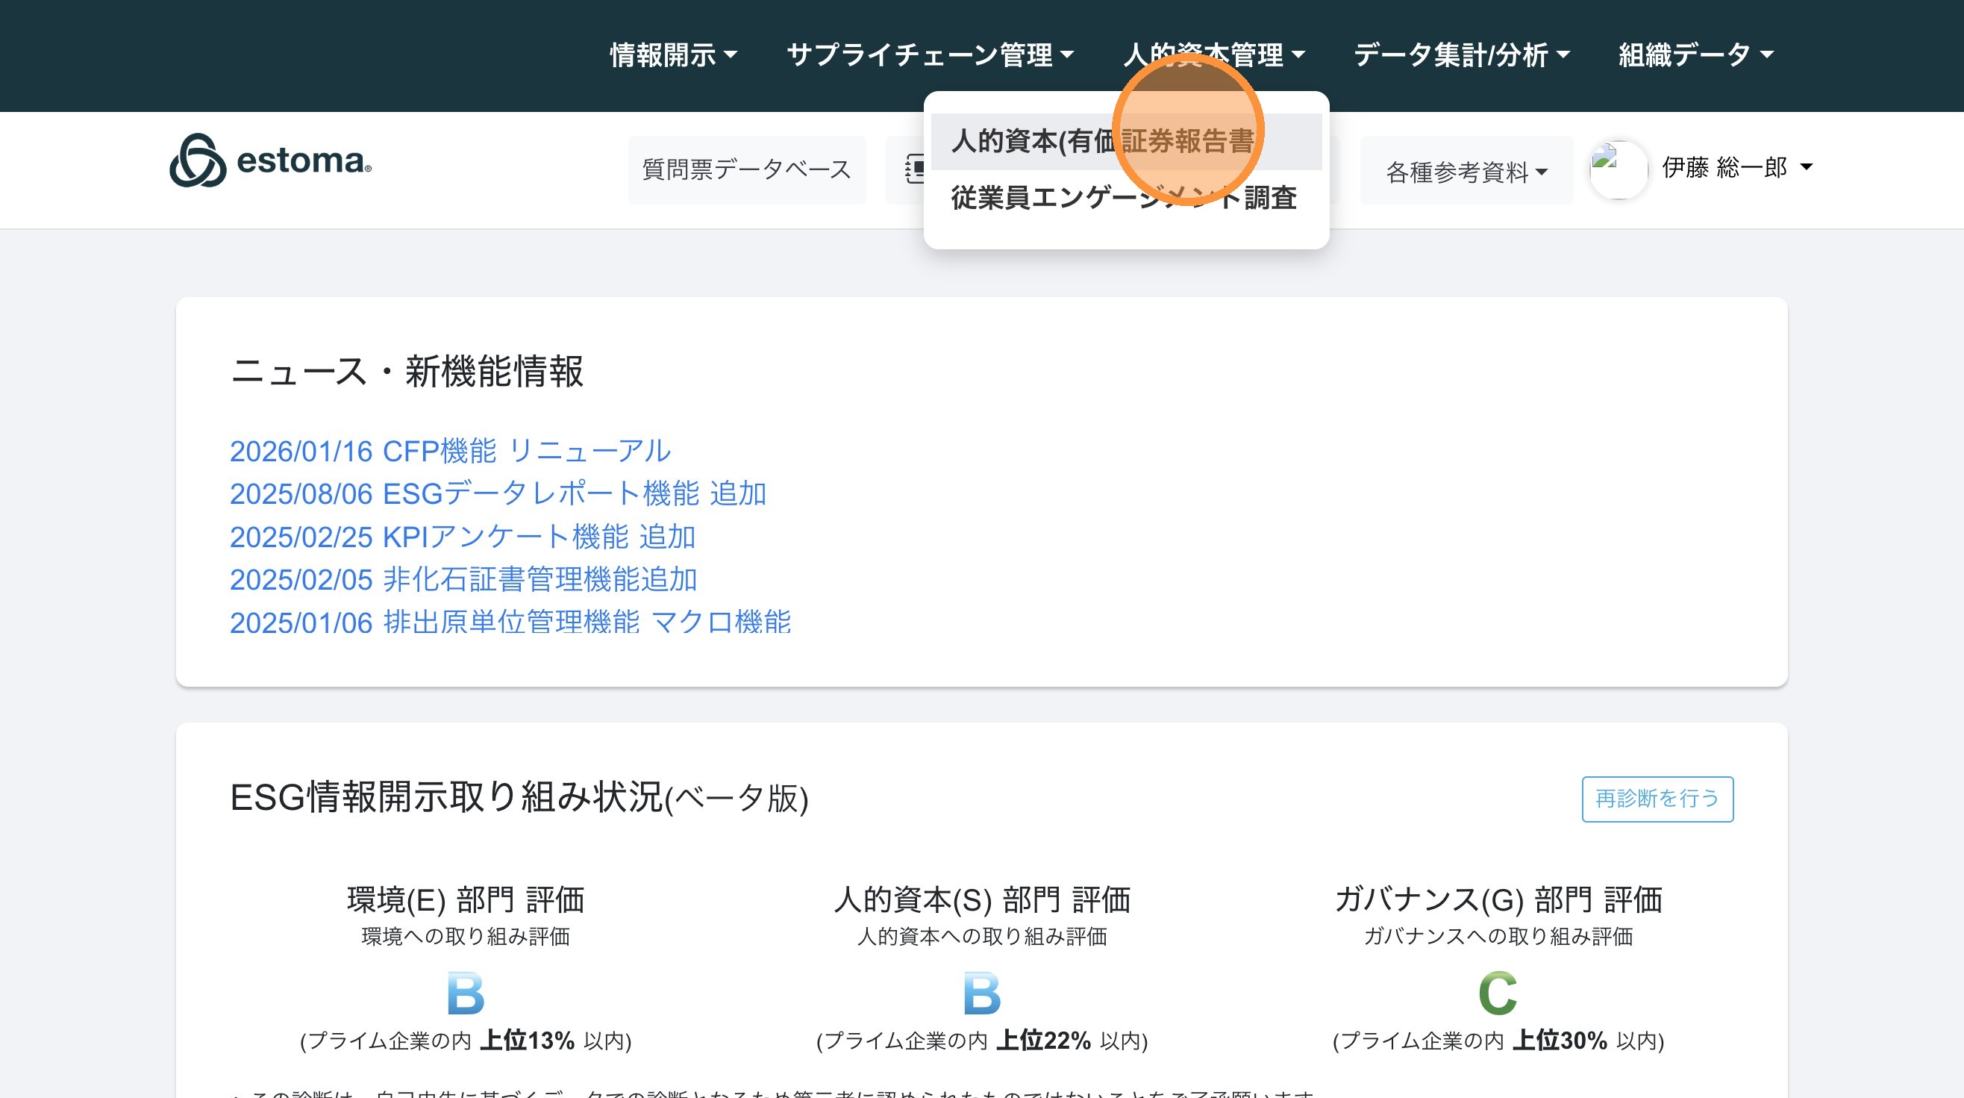Click the human capital B grade badge
The height and width of the screenshot is (1098, 1964).
coord(981,993)
